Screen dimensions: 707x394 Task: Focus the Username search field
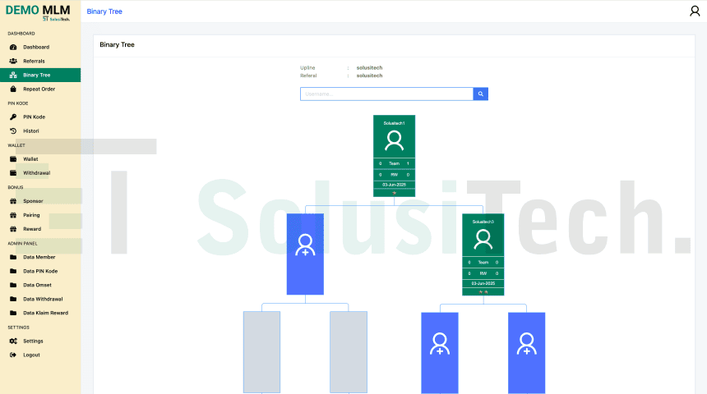387,94
